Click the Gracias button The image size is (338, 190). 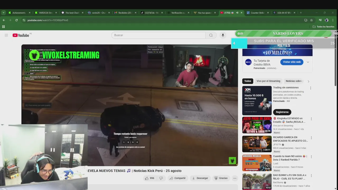pos(221,178)
